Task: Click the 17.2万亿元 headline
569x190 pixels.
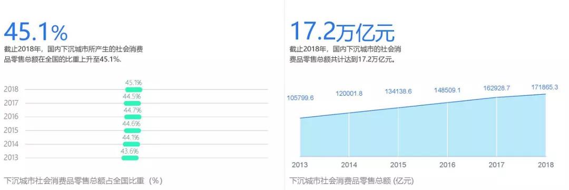Action: tap(342, 32)
